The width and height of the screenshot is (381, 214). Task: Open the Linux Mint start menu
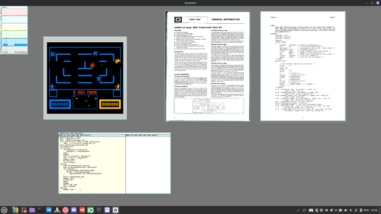(4, 210)
